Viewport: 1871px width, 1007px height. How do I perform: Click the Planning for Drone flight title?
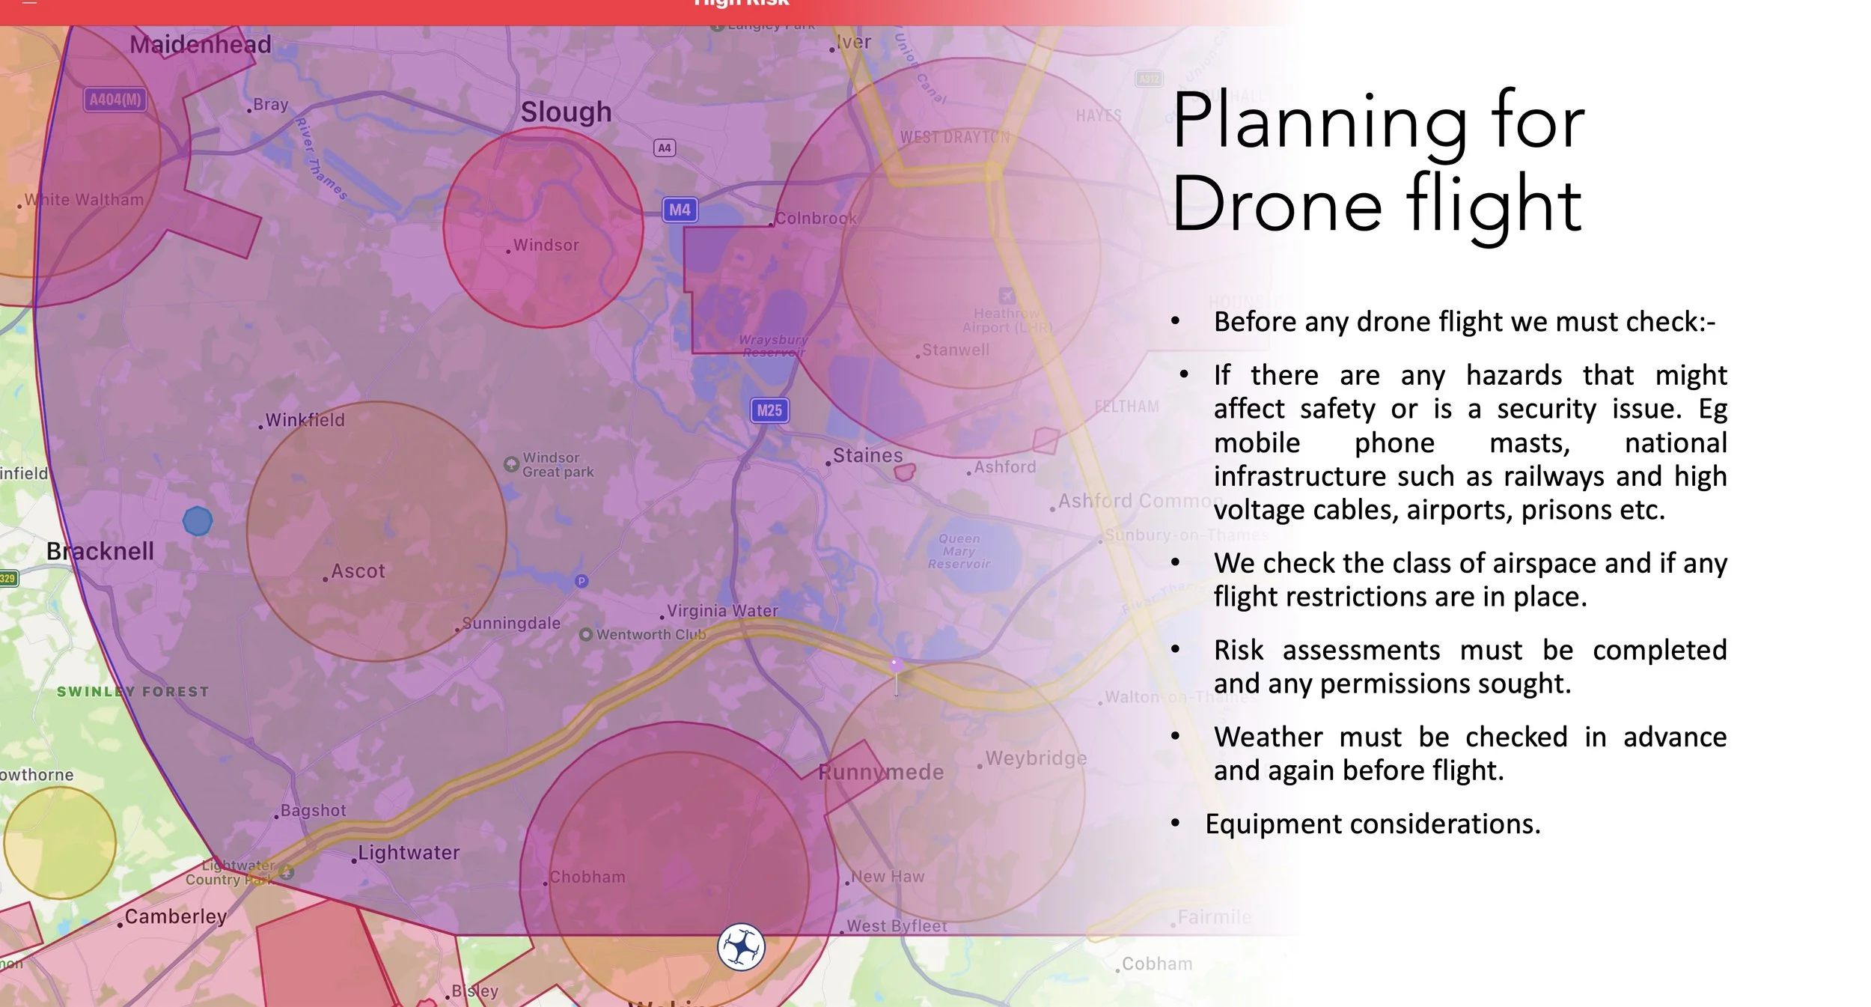pyautogui.click(x=1377, y=161)
